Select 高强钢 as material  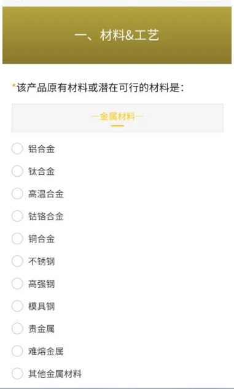pyautogui.click(x=17, y=283)
